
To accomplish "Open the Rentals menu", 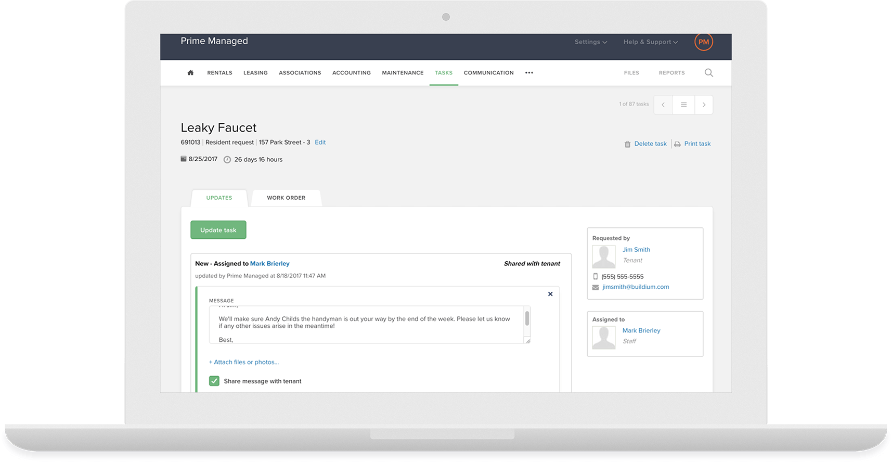I will (219, 73).
